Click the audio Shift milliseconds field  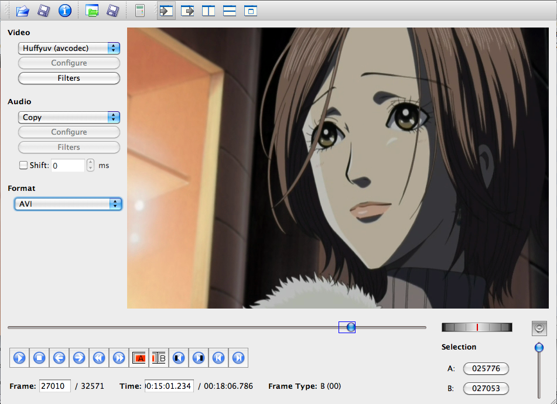tap(68, 166)
